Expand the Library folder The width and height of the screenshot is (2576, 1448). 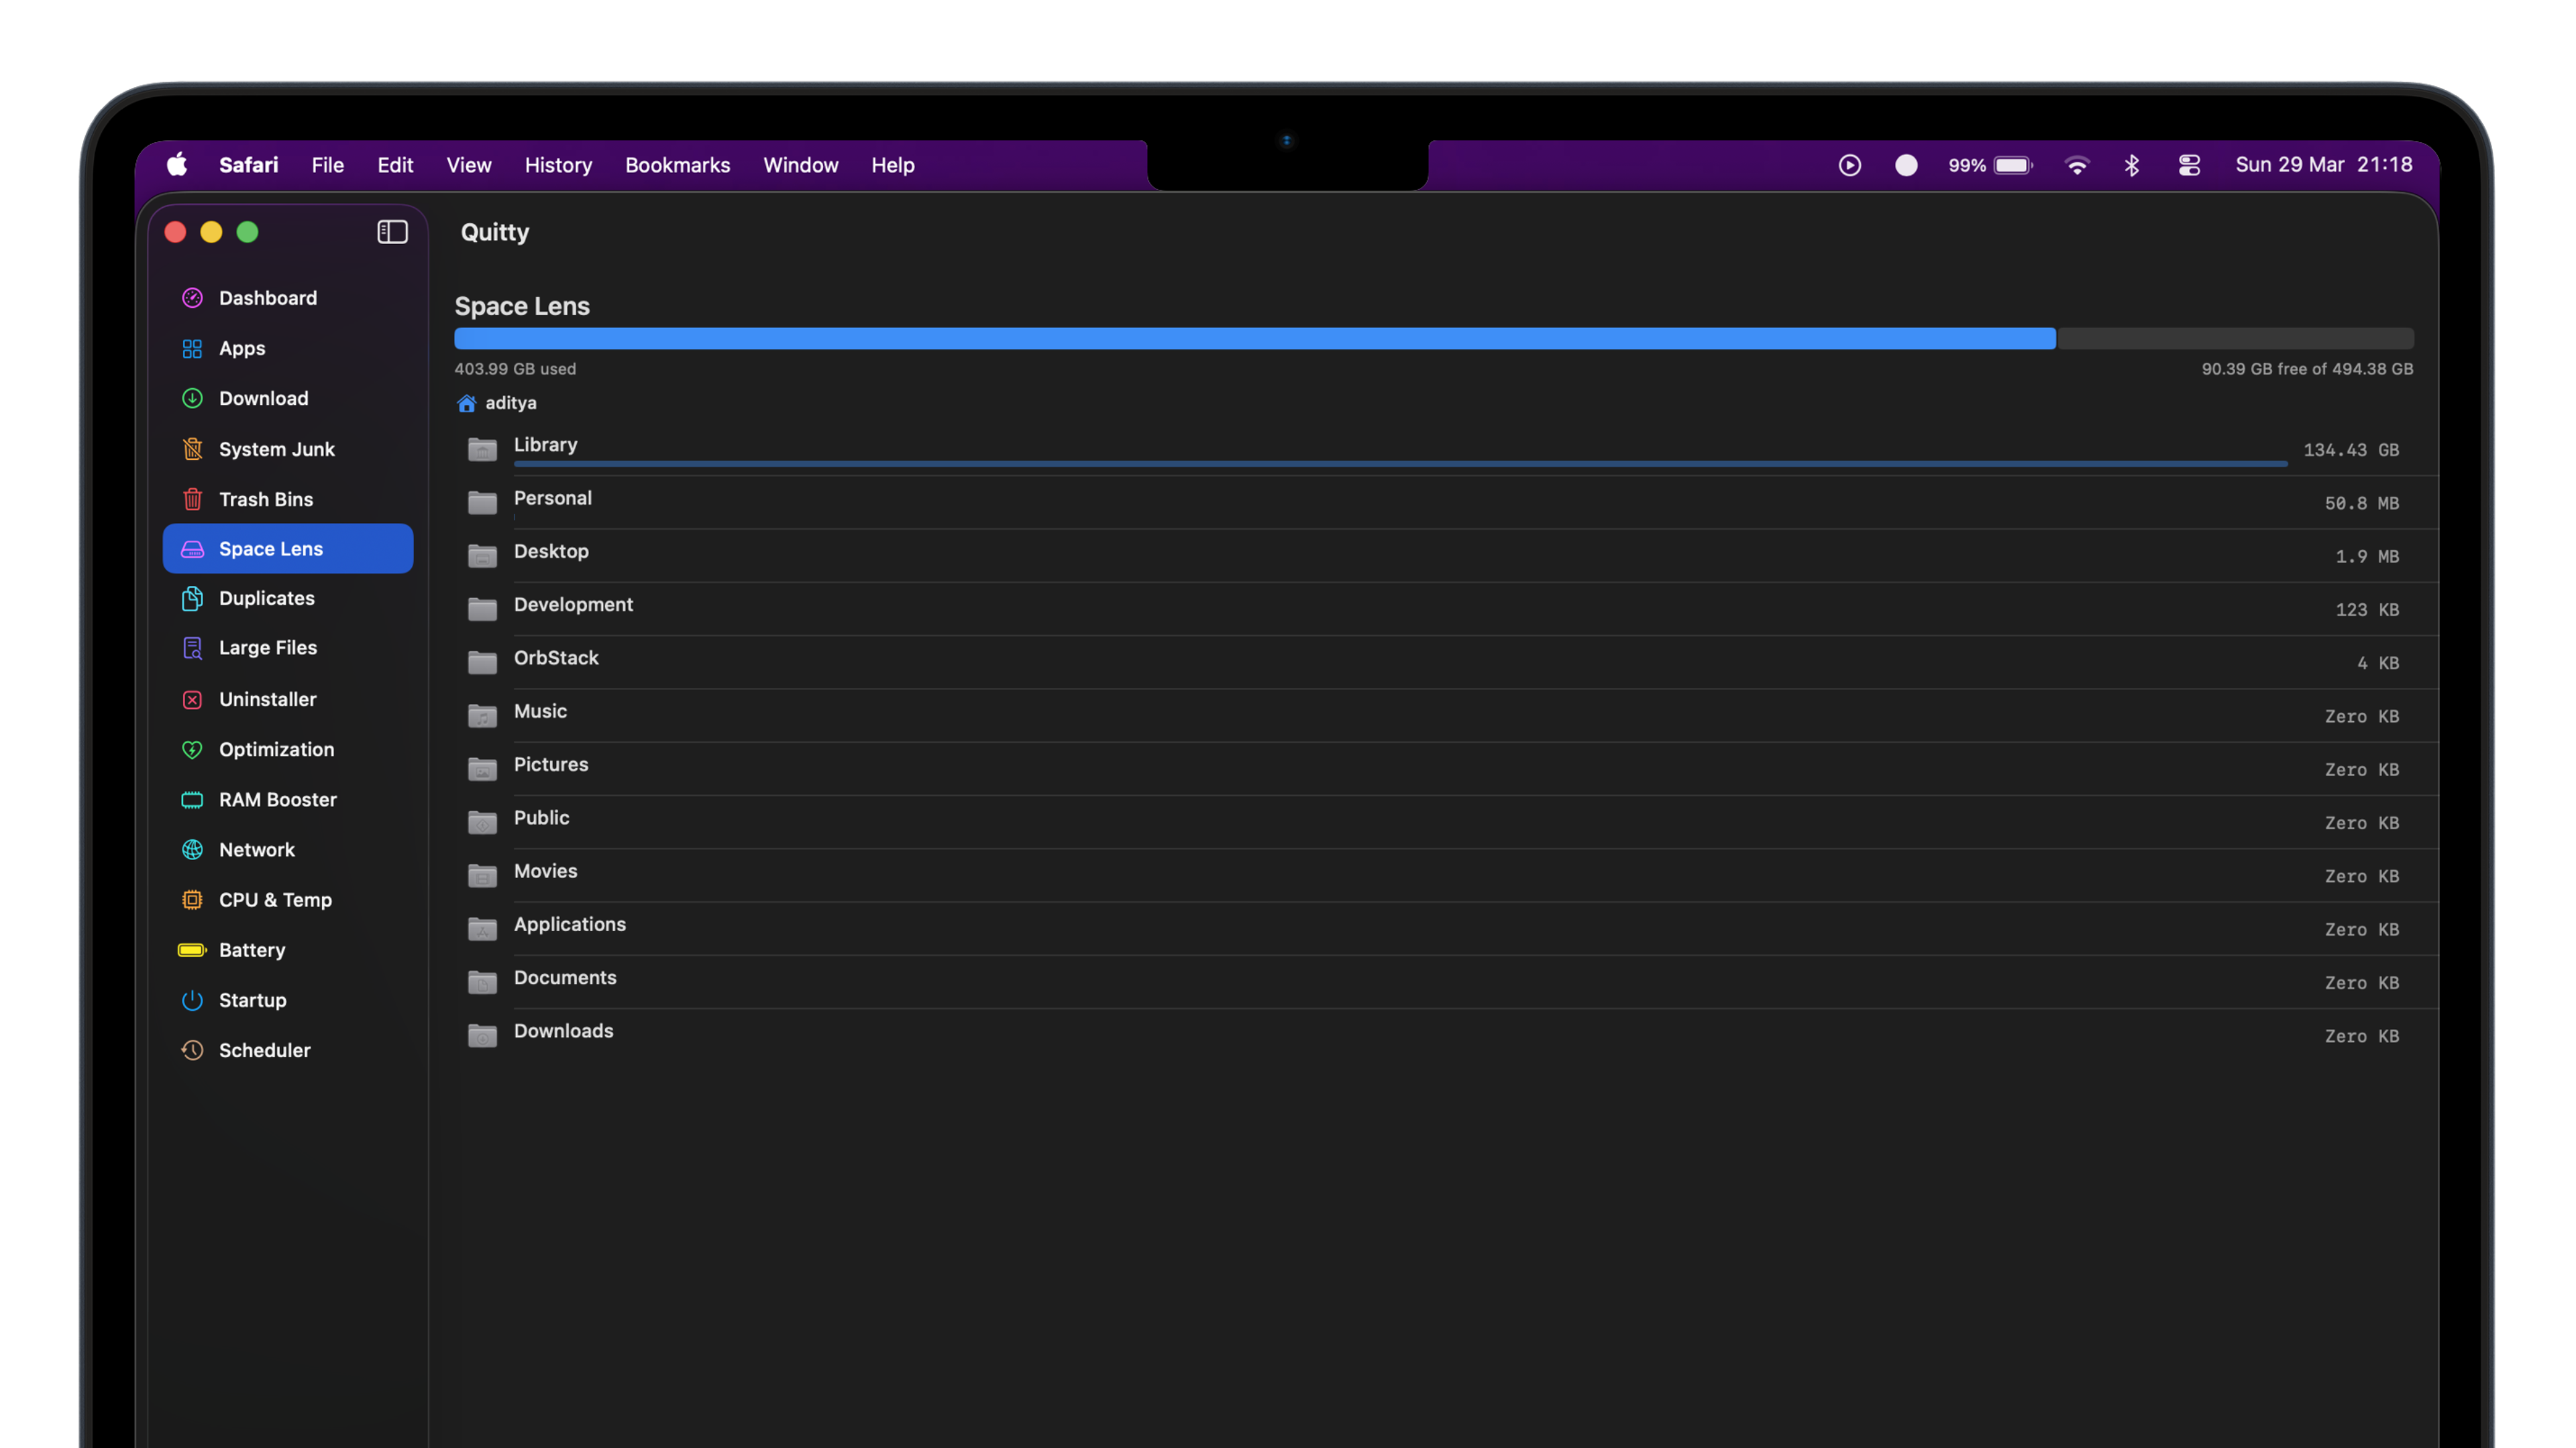pyautogui.click(x=545, y=444)
